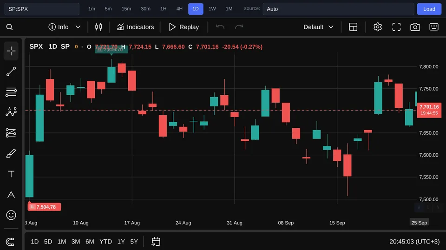
Task: Click the 7,800.00 price axis label
Action: click(x=429, y=66)
